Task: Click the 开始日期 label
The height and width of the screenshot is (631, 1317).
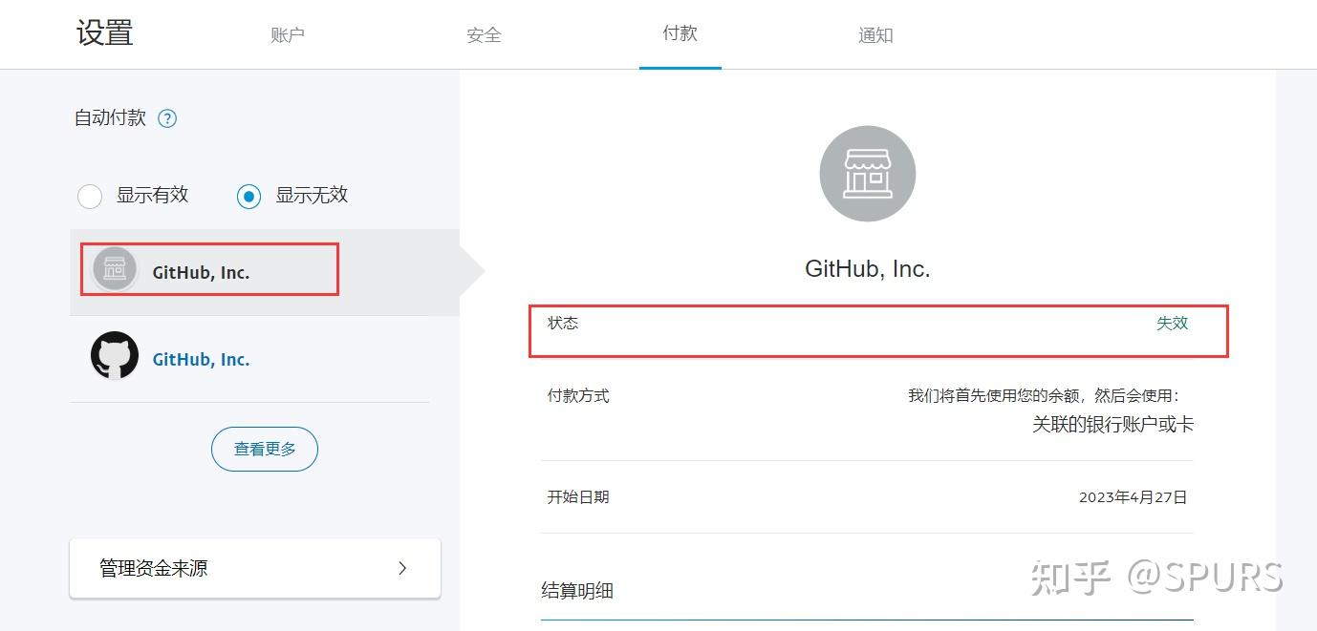Action: 578,497
